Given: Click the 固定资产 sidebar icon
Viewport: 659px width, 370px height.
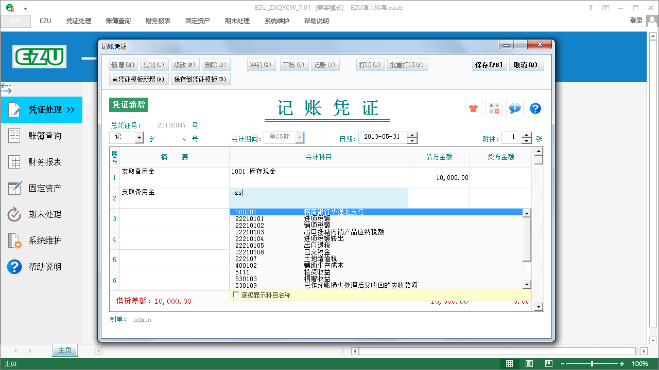Looking at the screenshot, I should click(x=14, y=188).
